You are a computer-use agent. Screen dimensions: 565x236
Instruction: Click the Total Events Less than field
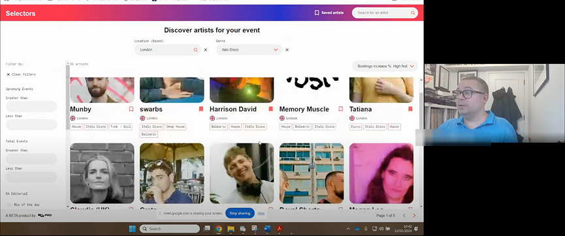[31, 177]
